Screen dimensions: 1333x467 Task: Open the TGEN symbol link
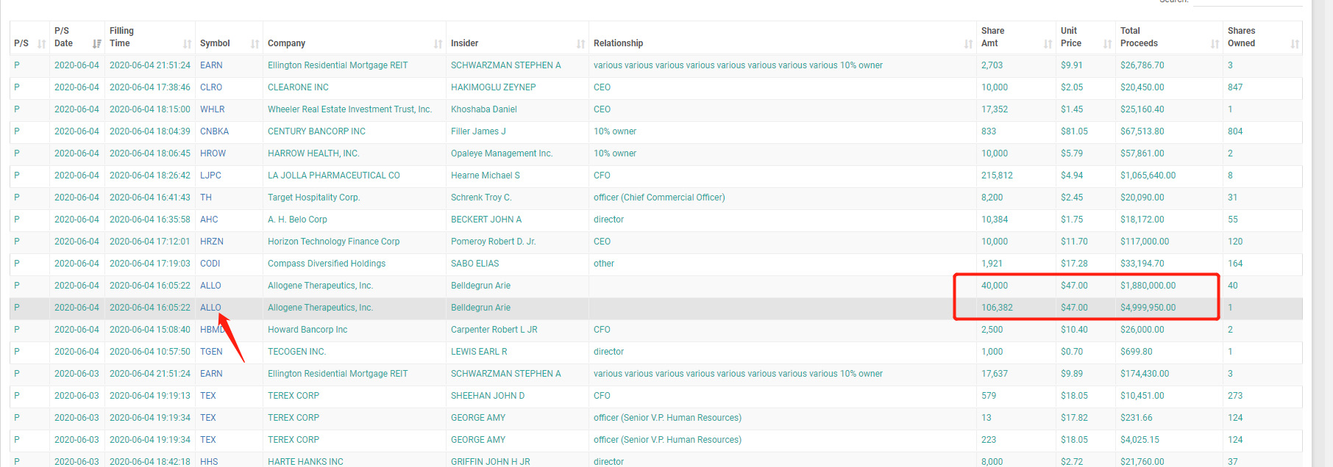coord(211,352)
